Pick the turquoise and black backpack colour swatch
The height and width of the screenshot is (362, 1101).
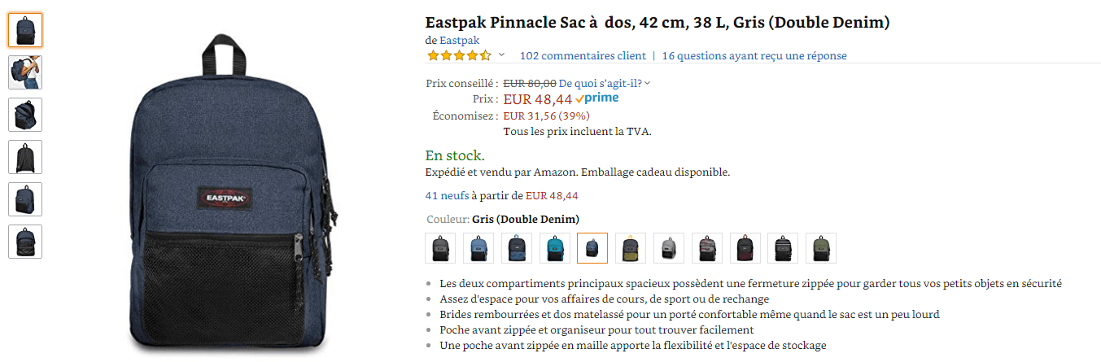pos(554,248)
